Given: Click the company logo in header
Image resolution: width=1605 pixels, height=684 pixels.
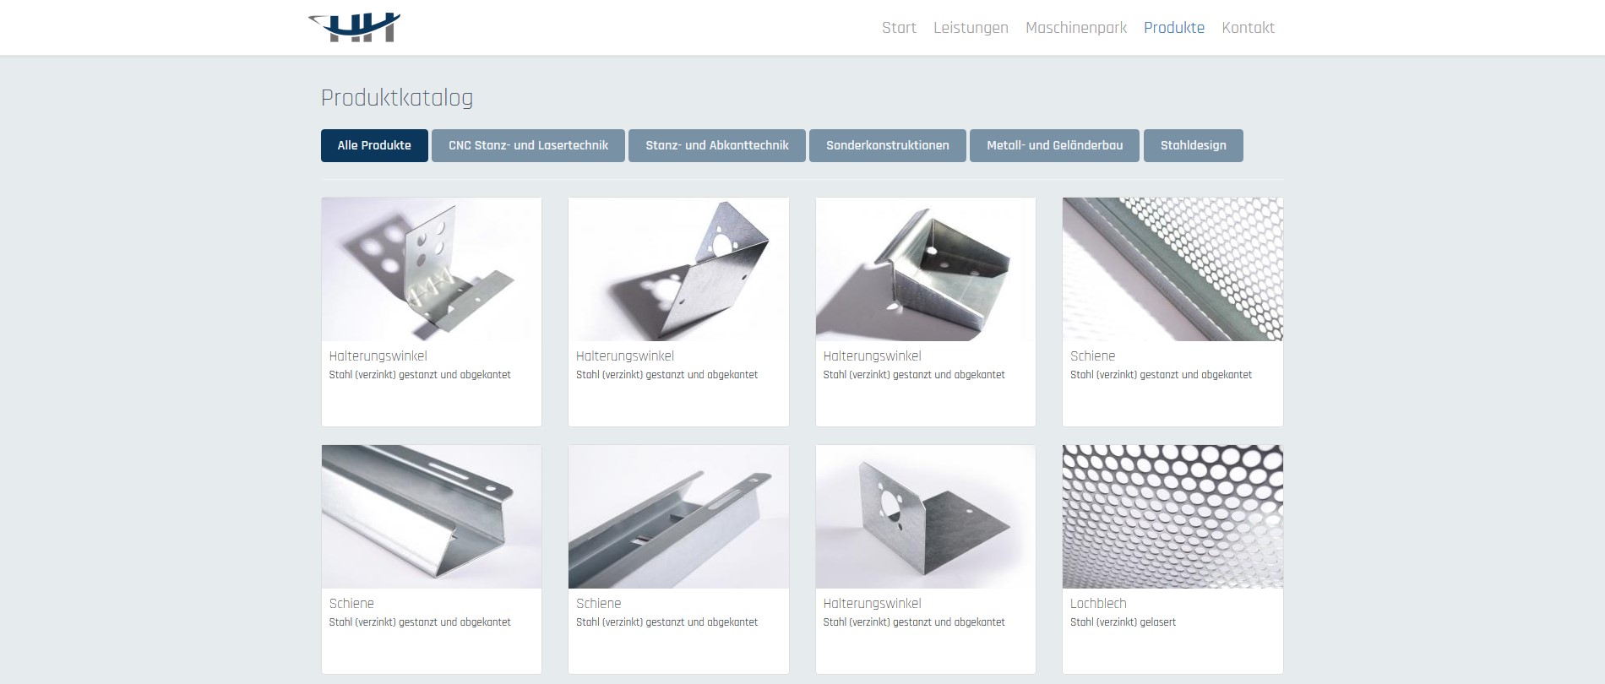Looking at the screenshot, I should 354,28.
